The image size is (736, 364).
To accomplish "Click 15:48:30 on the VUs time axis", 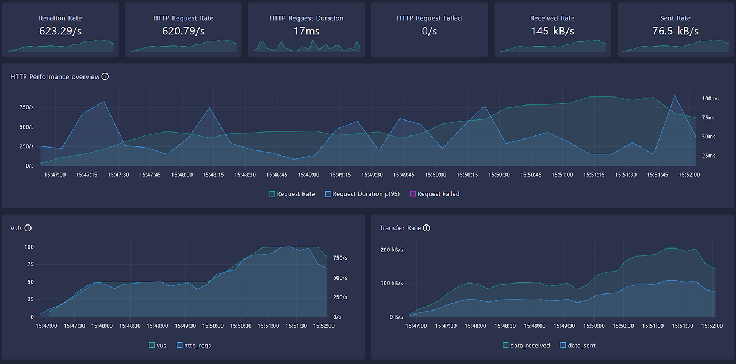I will click(129, 326).
